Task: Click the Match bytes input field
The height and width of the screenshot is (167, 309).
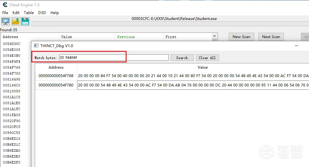Action: click(x=114, y=57)
